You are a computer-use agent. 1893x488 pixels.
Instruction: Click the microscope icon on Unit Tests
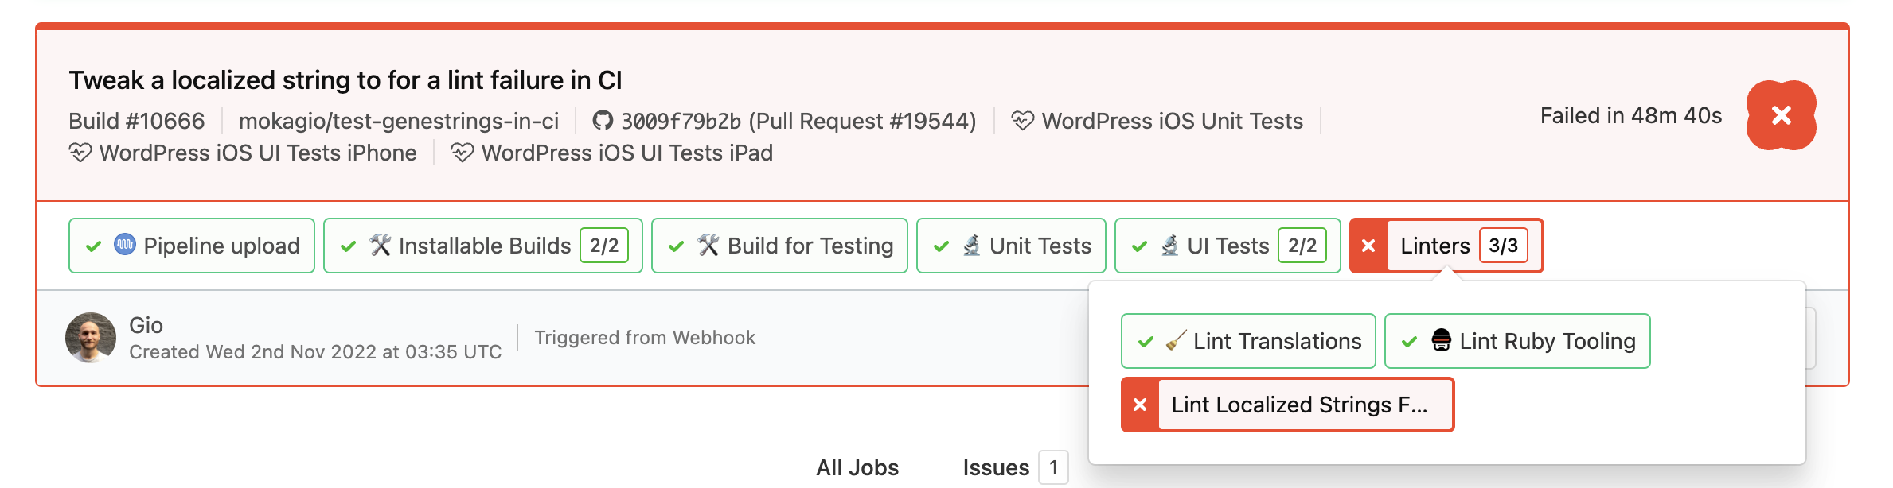tap(971, 245)
